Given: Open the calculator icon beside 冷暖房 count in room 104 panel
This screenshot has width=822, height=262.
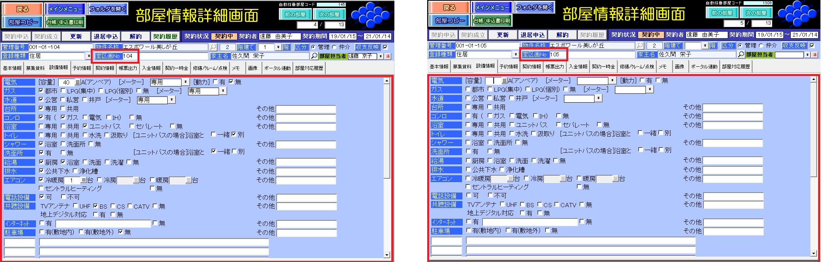Looking at the screenshot, I should 84,180.
